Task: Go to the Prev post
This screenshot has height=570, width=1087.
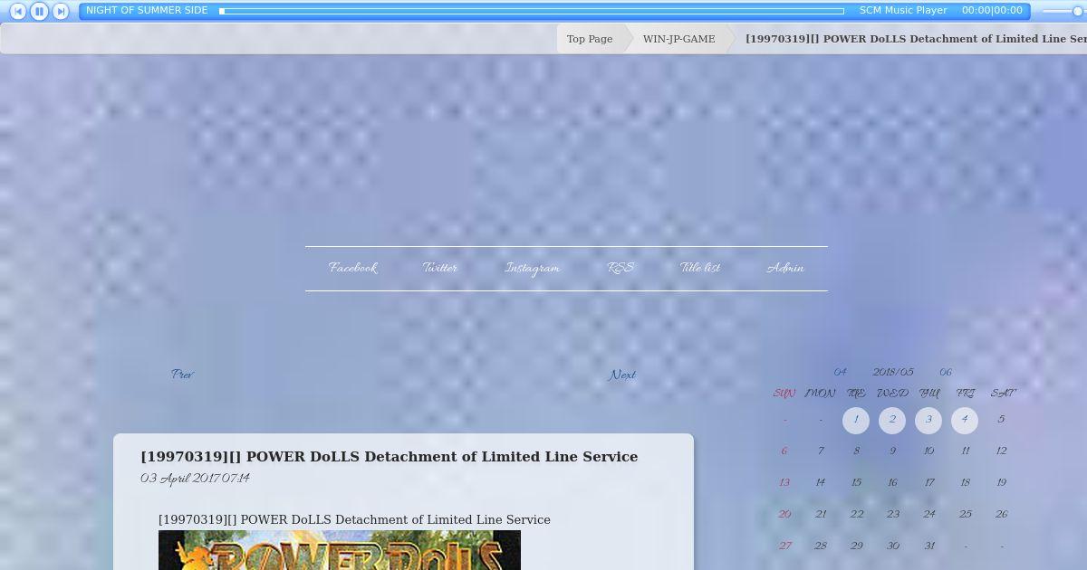Action: tap(182, 375)
